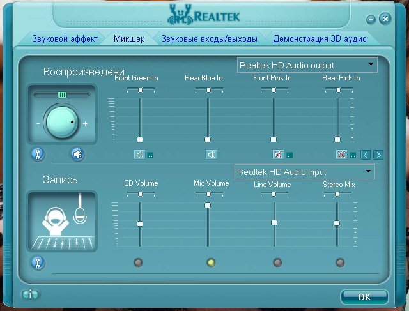Show next playback channels with right arrow

(x=378, y=155)
